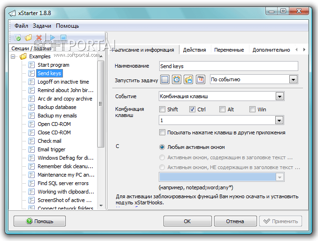
Task: Select the alarm clock schedule icon
Action: (x=177, y=79)
